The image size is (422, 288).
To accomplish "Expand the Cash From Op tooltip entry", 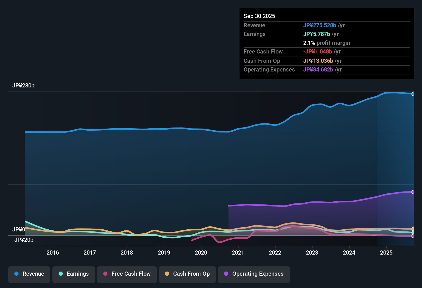I will (262, 61).
